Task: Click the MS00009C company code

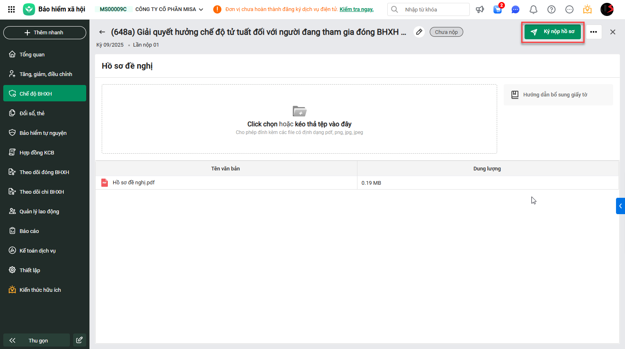Action: pos(113,9)
